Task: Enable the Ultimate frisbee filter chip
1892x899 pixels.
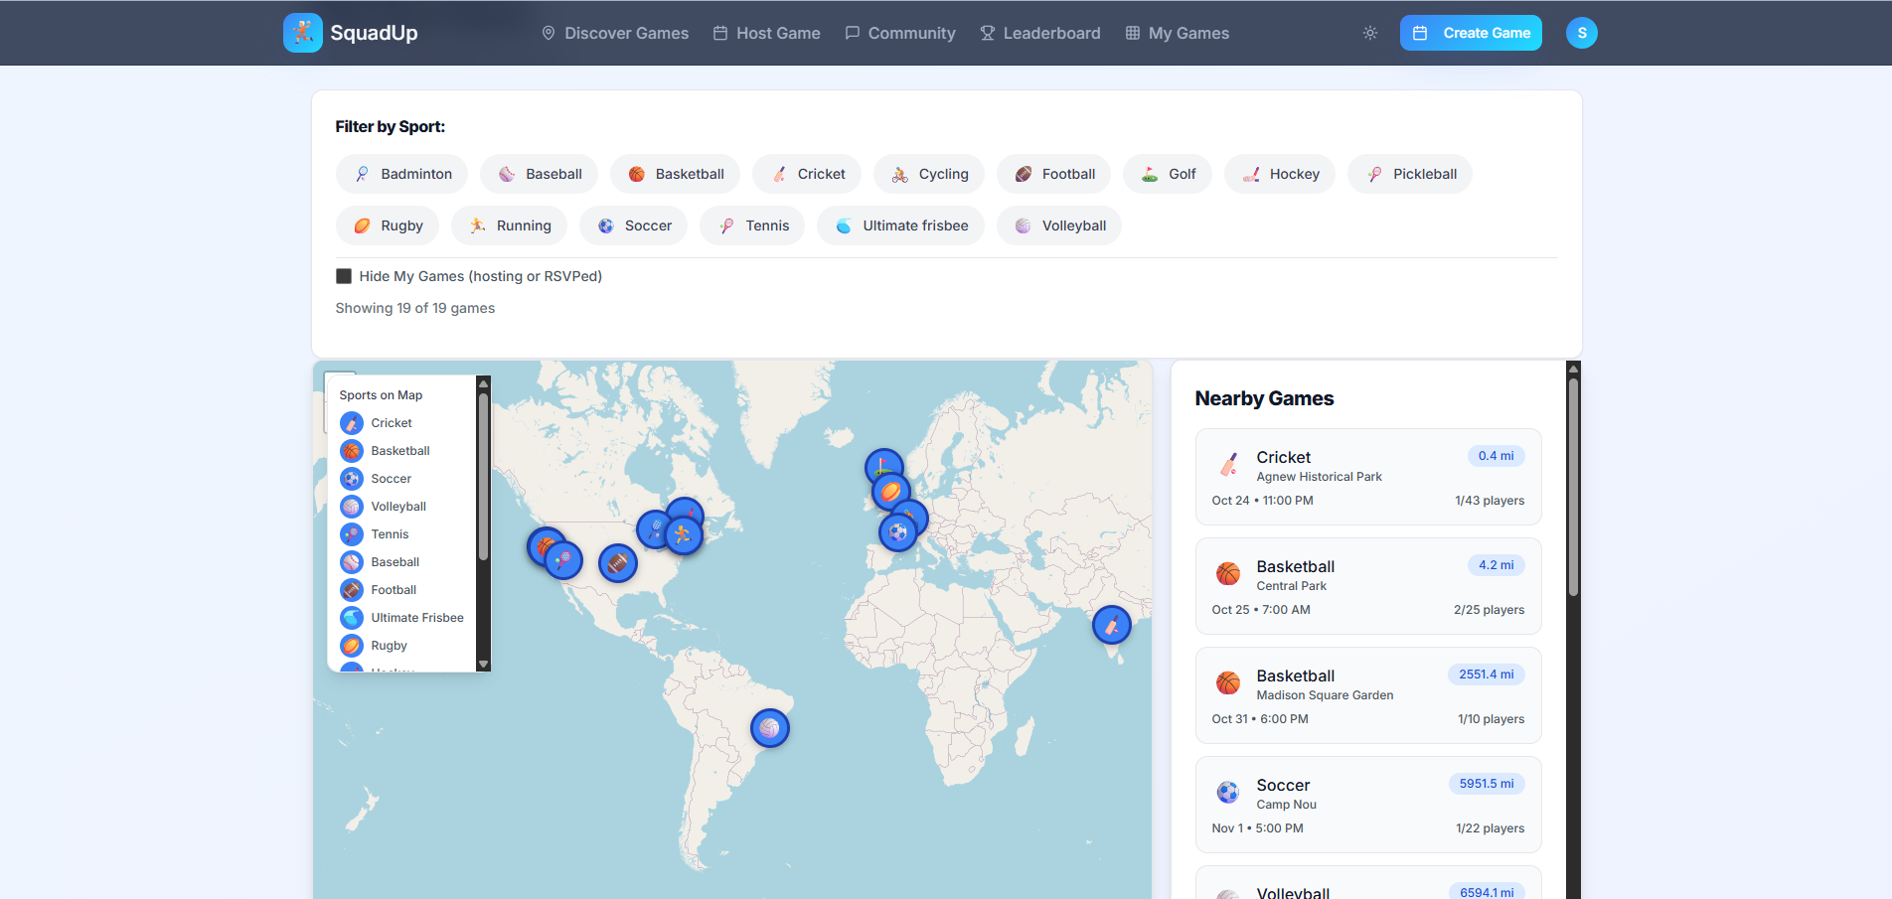Action: [x=900, y=225]
